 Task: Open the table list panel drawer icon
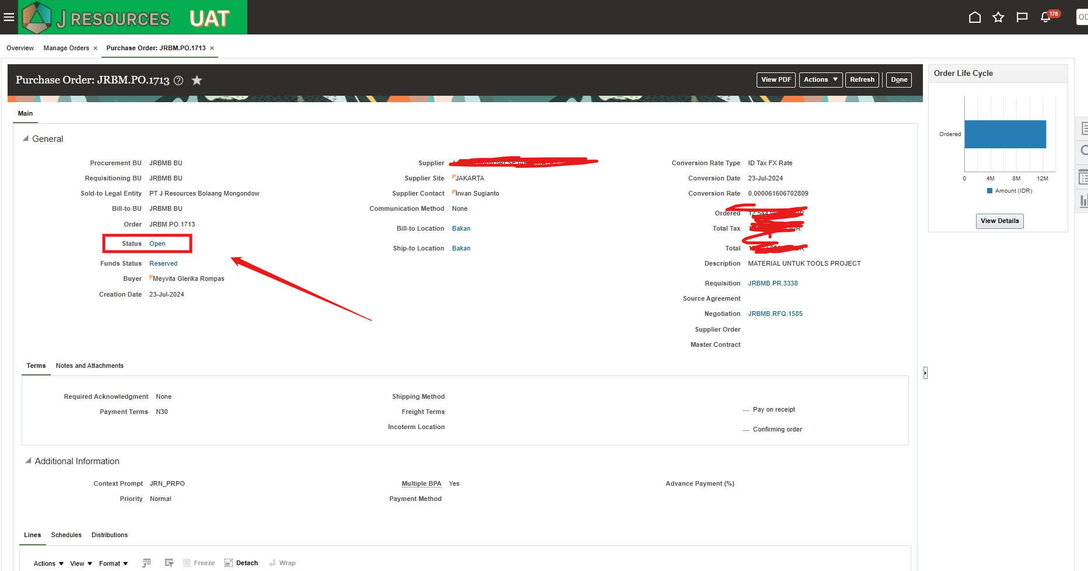1083,177
